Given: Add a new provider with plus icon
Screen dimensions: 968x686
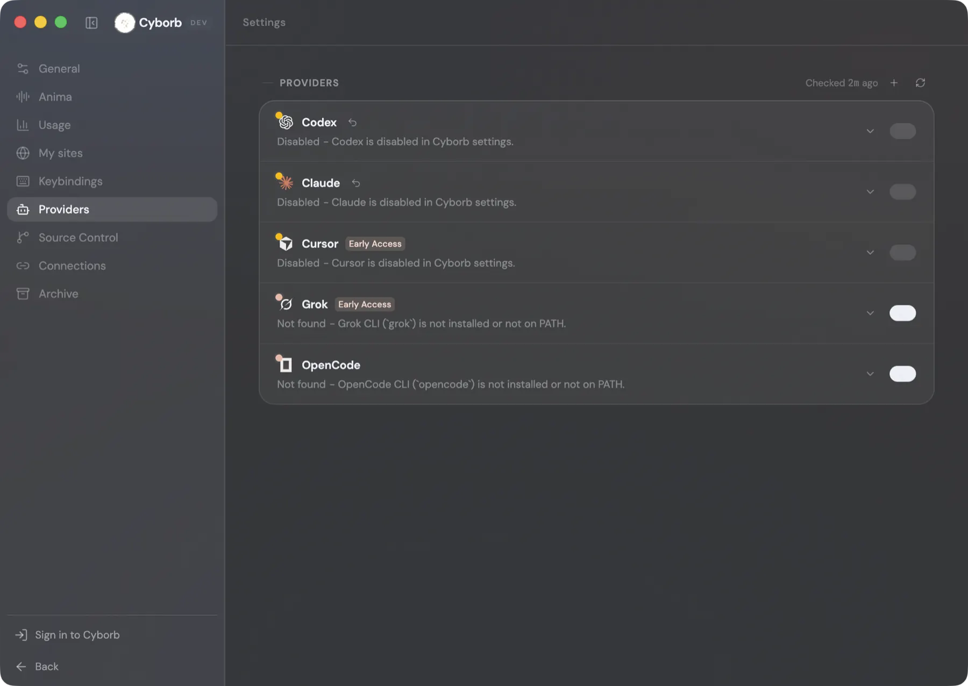Looking at the screenshot, I should coord(894,83).
